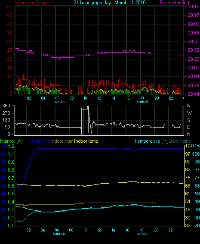Click the Temperature (°F) legend label
The height and width of the screenshot is (244, 200).
click(151, 141)
